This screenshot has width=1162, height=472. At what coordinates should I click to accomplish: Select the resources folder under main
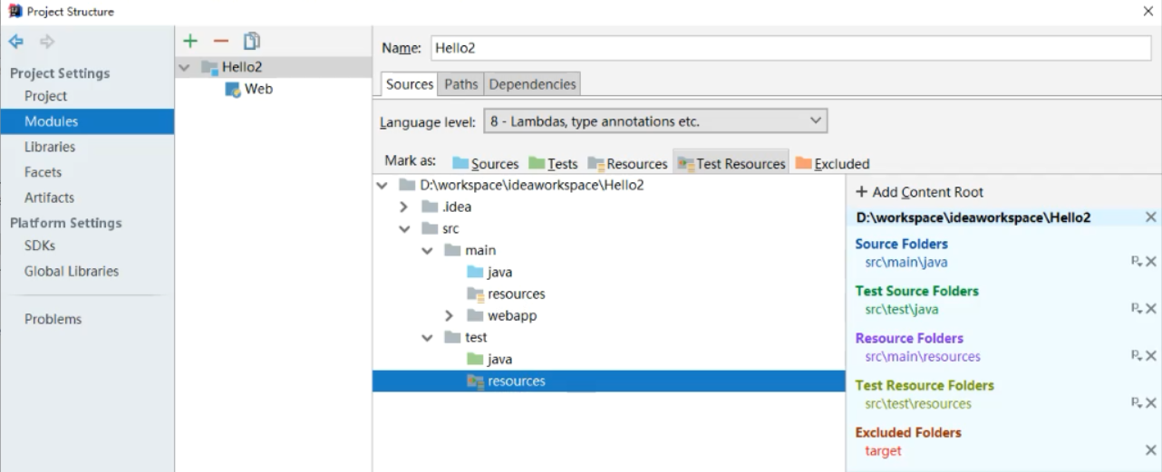click(517, 294)
